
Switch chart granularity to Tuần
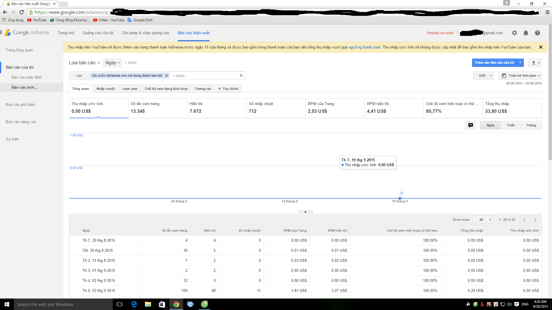[x=511, y=125]
